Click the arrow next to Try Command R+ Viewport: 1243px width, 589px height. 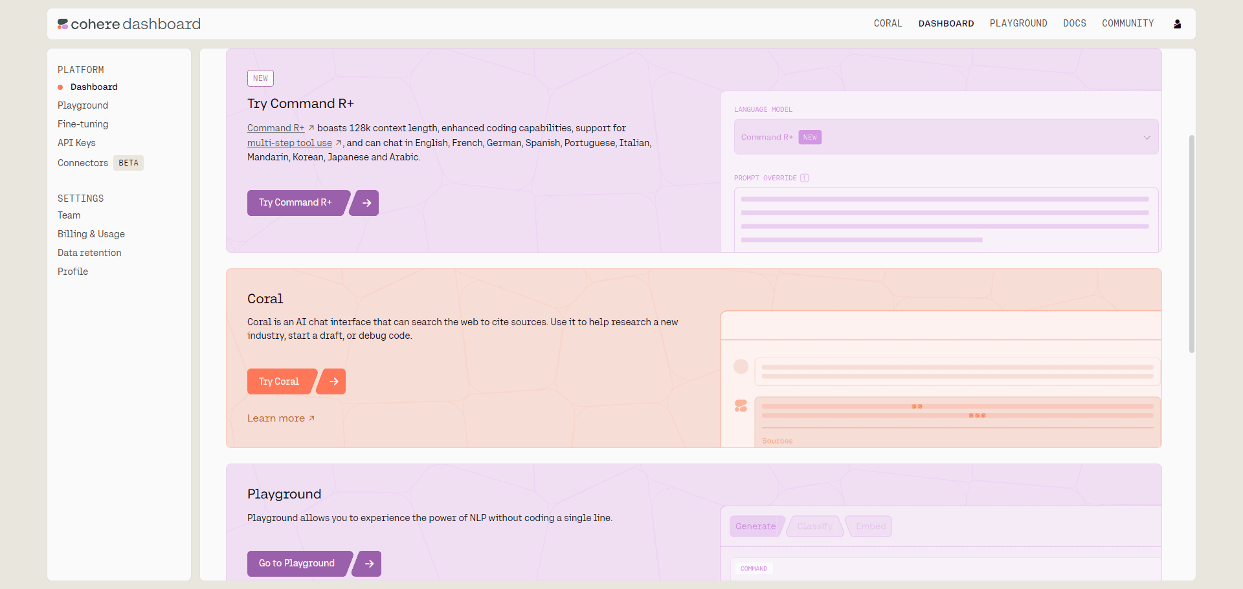(365, 203)
